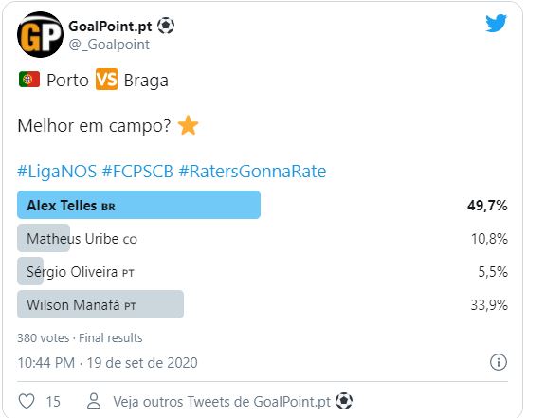
Task: Click the orange VS emoji
Action: point(107,80)
